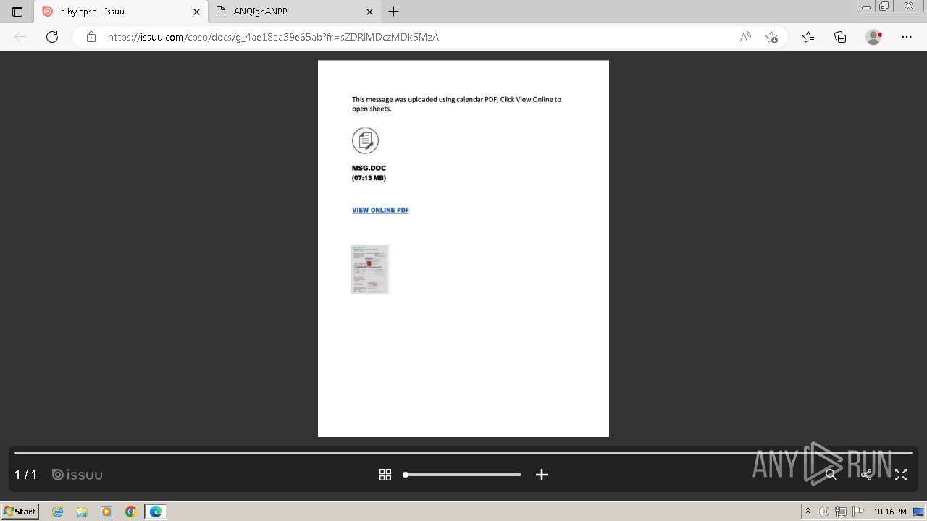Open Action Center flag icon

tap(858, 512)
